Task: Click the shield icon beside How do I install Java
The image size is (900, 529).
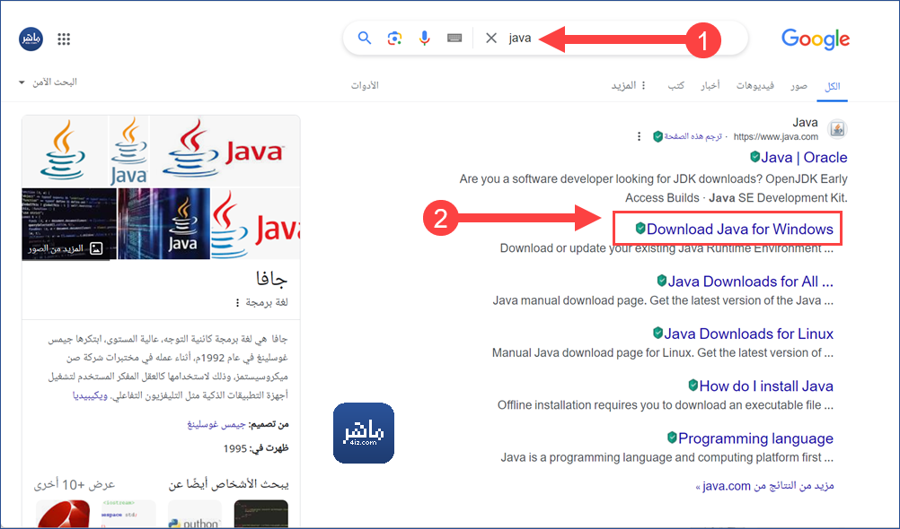Action: click(693, 386)
